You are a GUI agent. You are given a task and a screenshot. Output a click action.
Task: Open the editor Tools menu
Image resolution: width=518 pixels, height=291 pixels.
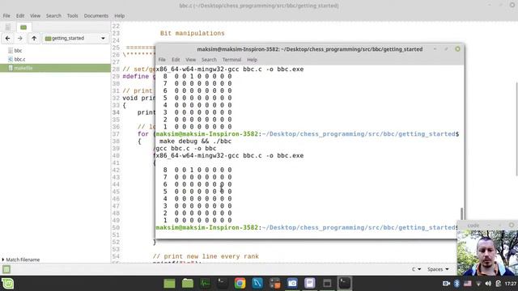72,16
